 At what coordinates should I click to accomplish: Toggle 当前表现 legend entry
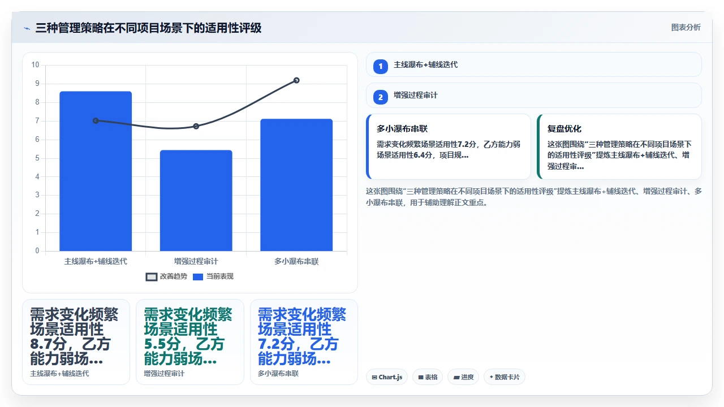click(213, 276)
